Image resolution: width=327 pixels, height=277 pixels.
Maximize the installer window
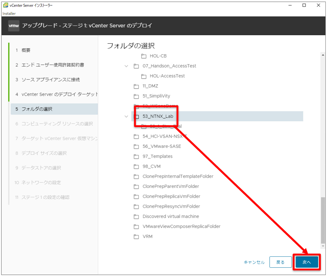click(304, 5)
